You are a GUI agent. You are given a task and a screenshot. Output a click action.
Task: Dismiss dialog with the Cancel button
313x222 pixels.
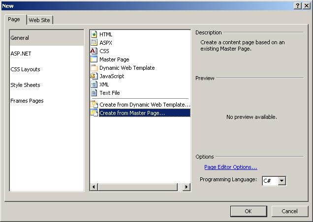pyautogui.click(x=290, y=211)
